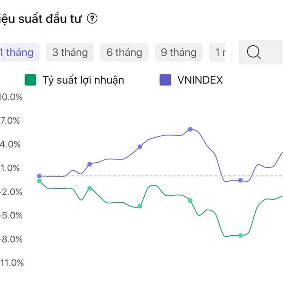The width and height of the screenshot is (283, 283).
Task: Select the partially visible 1 năm tab
Action: 219,52
